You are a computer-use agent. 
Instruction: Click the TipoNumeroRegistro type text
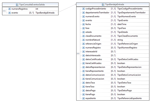click(x=127, y=48)
